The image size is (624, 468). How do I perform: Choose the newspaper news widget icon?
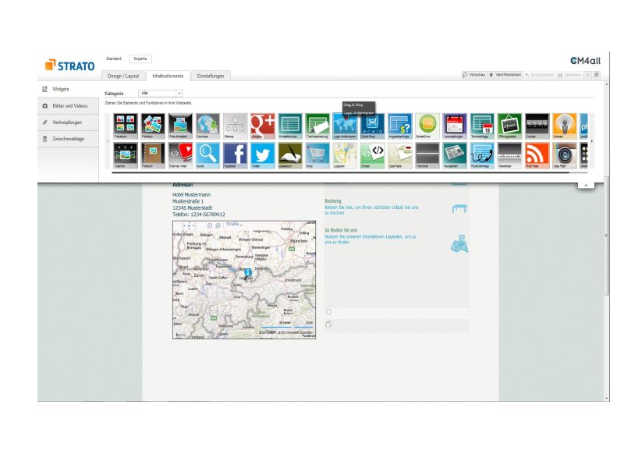[x=455, y=155]
